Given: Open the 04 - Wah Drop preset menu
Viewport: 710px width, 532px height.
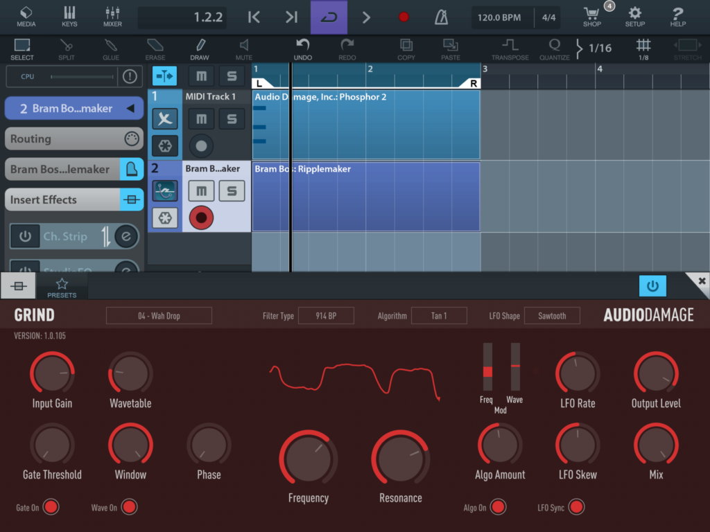Looking at the screenshot, I should [159, 316].
